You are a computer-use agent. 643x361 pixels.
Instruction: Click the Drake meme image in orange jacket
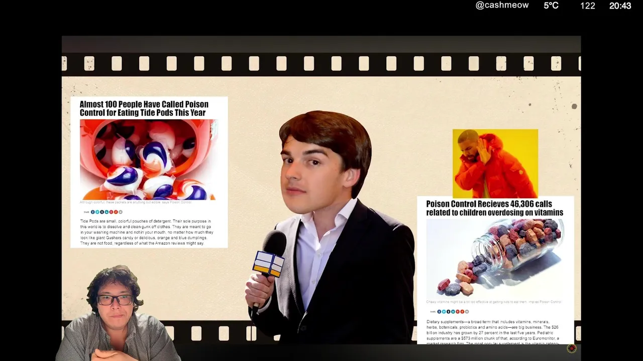(x=495, y=163)
